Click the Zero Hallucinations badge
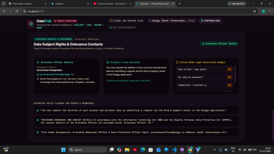The width and height of the screenshot is (274, 154). [x=122, y=28]
